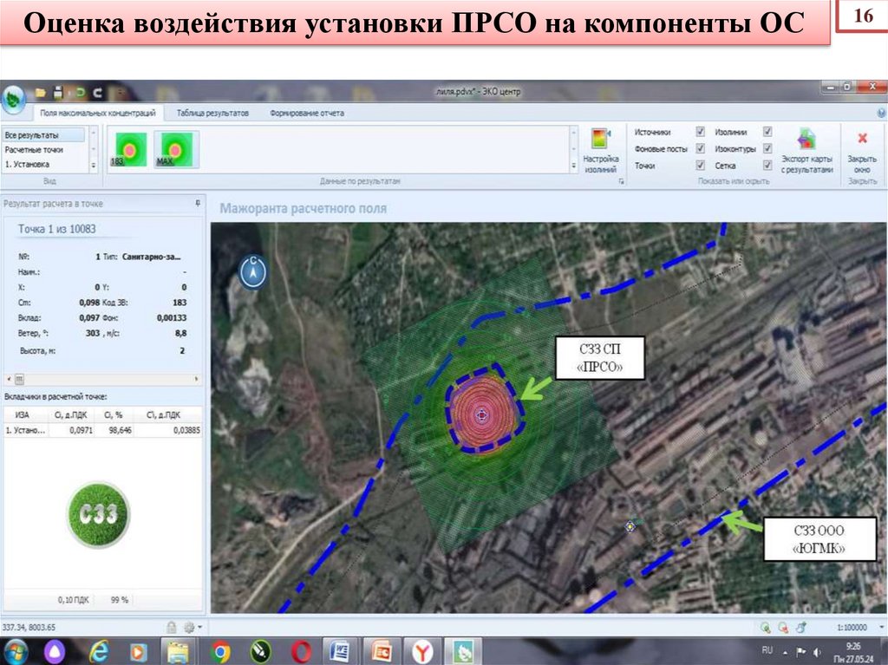Viewport: 888px width, 665px height.
Task: Click Экспорт карты с результатами
Action: tap(806, 150)
